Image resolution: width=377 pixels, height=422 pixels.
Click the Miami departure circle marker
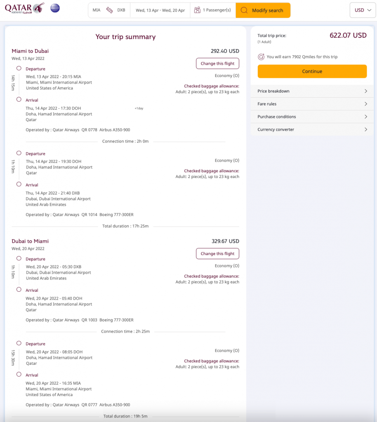coord(19,68)
